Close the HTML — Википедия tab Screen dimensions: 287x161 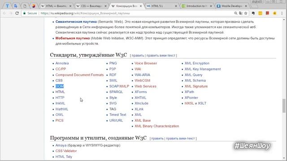[70, 6]
